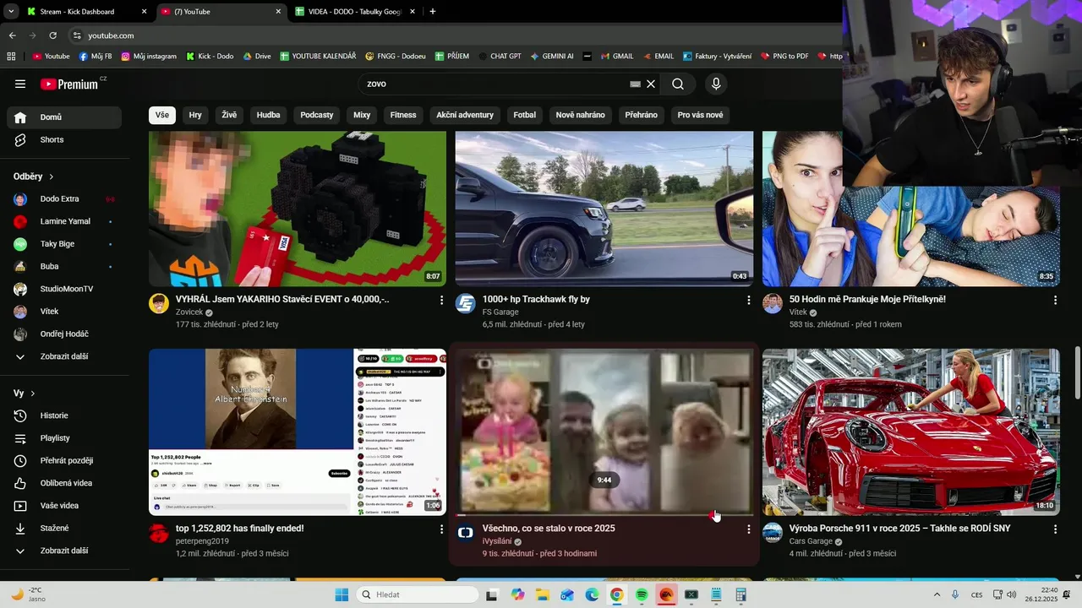Open more options for top 1,252,802 video

tap(441, 529)
